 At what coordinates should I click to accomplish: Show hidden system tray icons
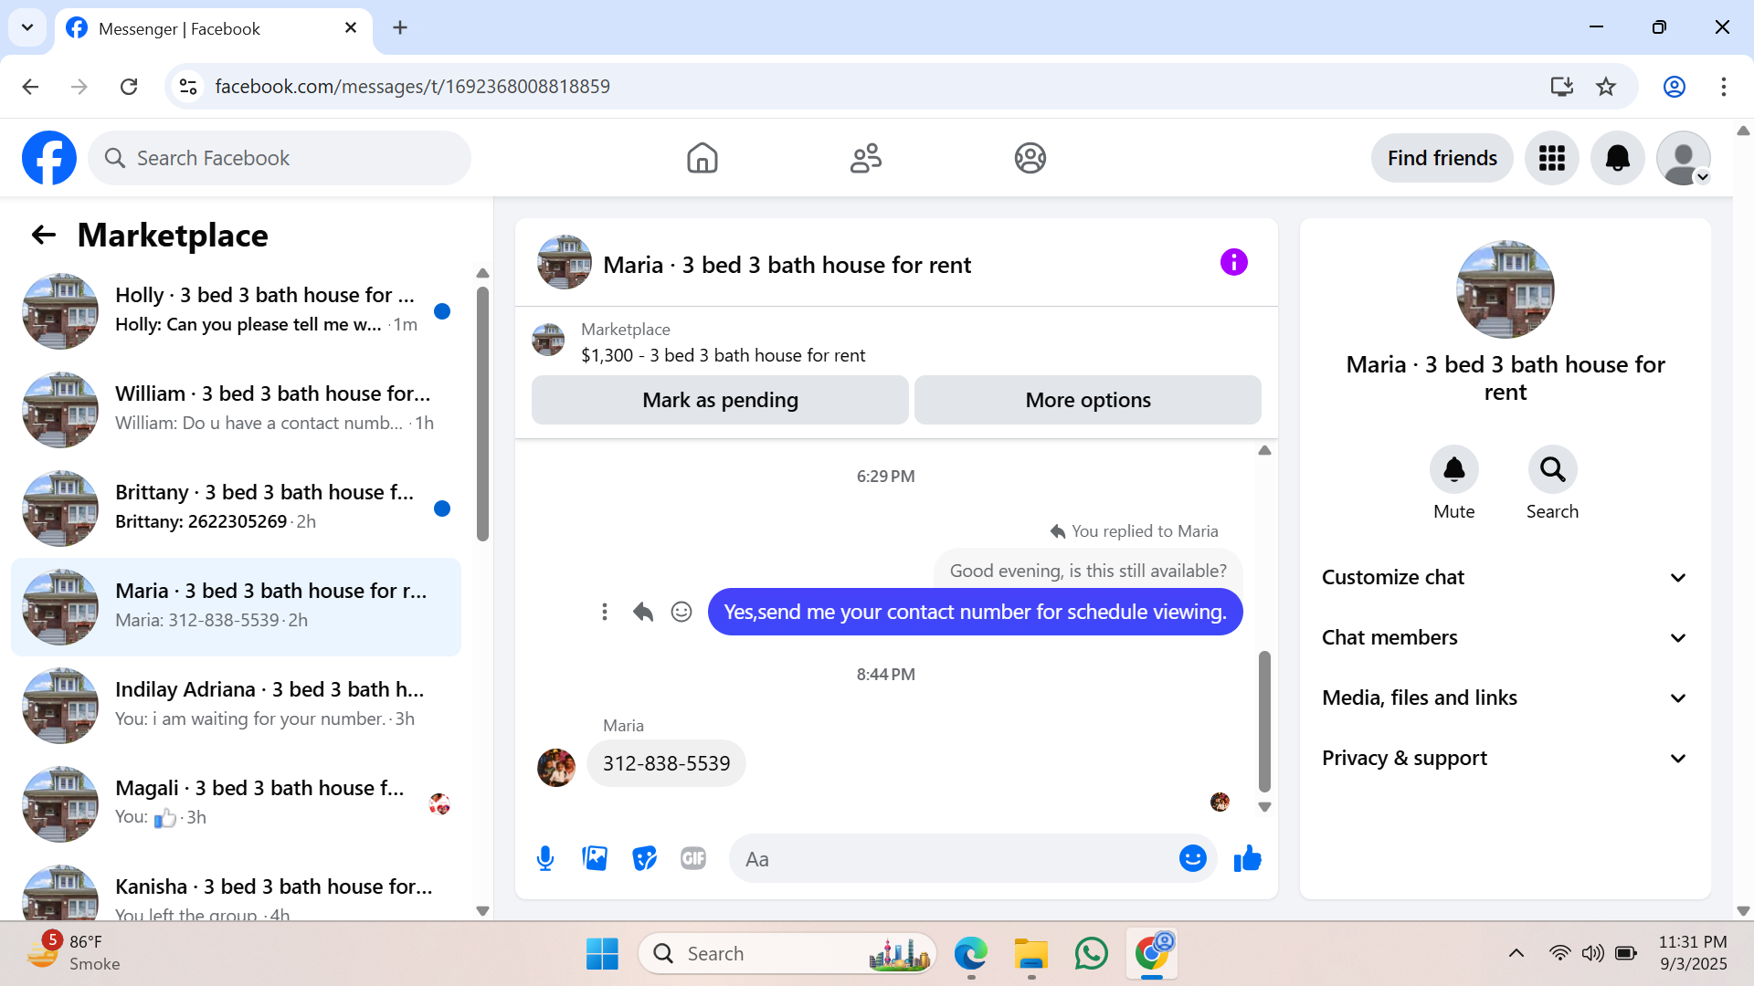click(1516, 953)
